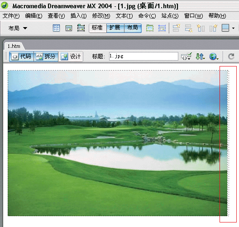Switch to 标准 (Standard) mode

(x=98, y=28)
